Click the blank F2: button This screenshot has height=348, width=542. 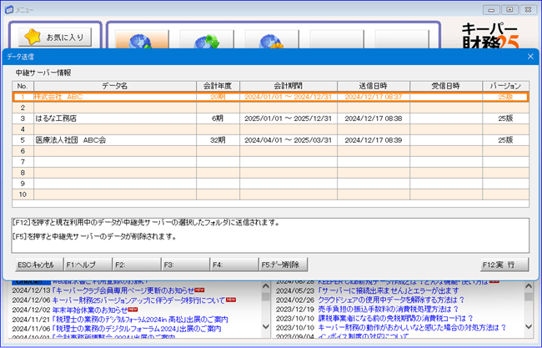tap(137, 265)
